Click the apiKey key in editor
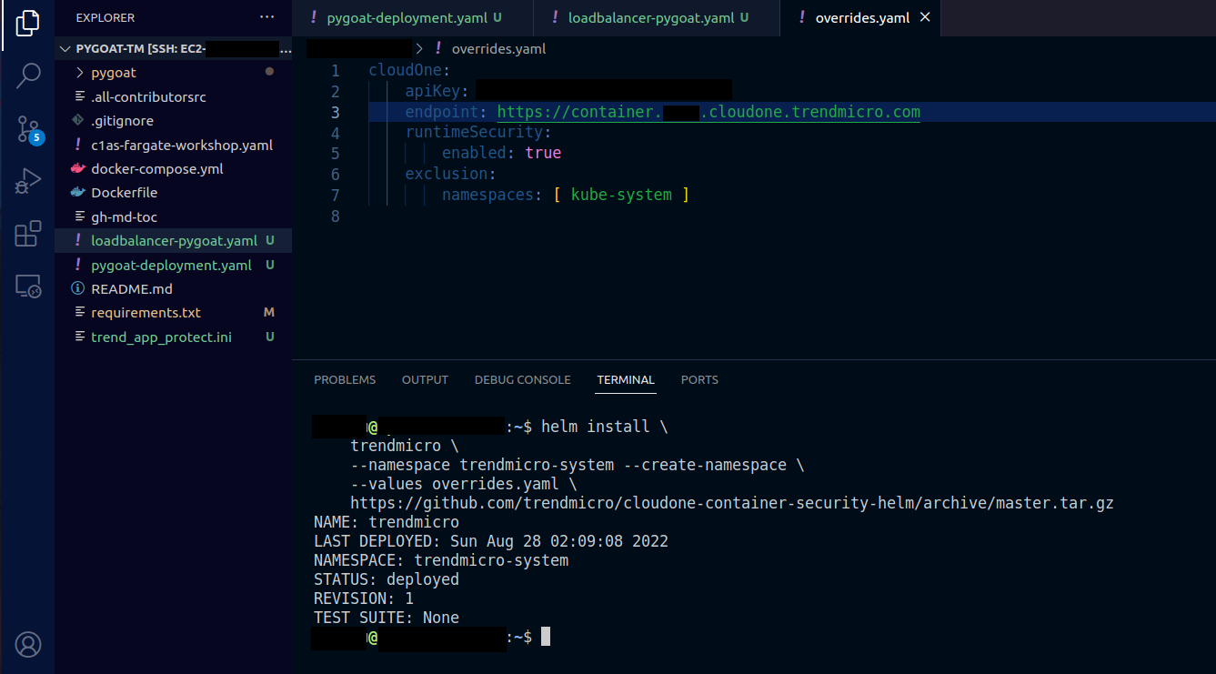This screenshot has width=1216, height=674. pos(433,91)
